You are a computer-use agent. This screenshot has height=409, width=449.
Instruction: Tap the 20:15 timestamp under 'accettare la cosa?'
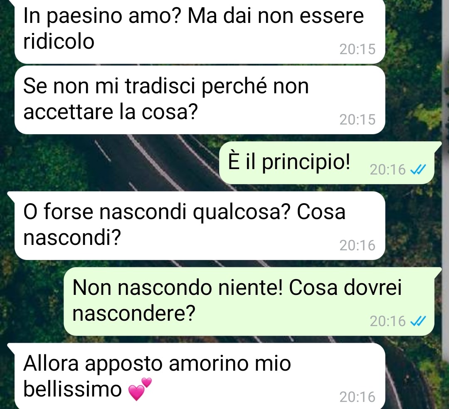(x=358, y=119)
